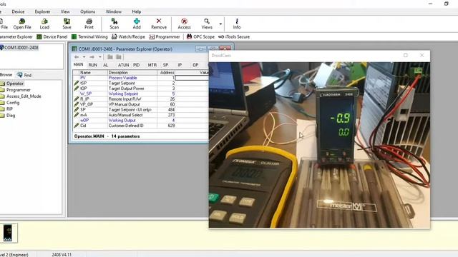Click the PV value input field
458x257 pixels.
pos(193,78)
